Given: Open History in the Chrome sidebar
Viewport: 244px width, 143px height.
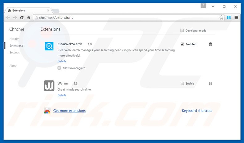Looking at the screenshot, I should point(14,39).
